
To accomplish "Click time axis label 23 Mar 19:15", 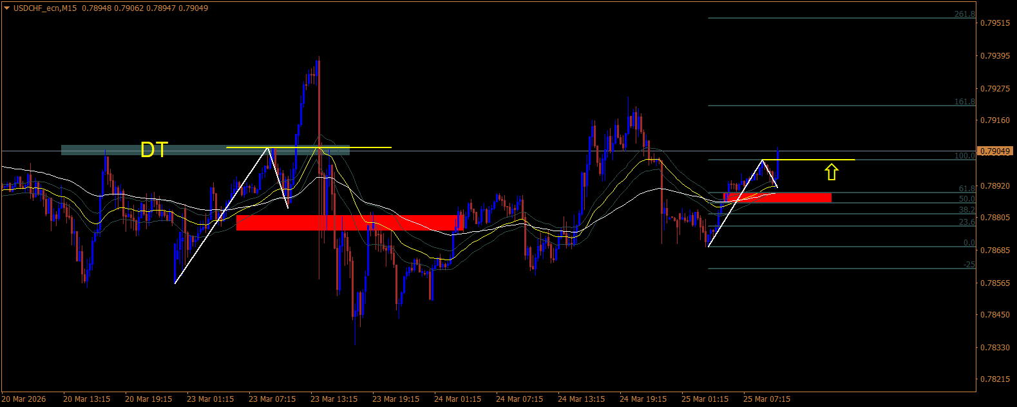I will click(x=396, y=399).
